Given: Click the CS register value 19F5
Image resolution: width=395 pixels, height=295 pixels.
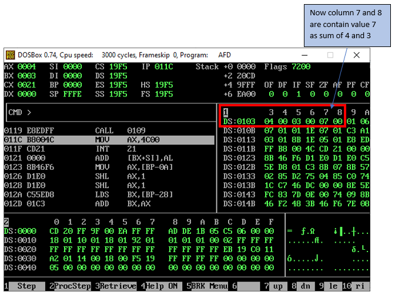Looking at the screenshot, I should click(118, 67).
